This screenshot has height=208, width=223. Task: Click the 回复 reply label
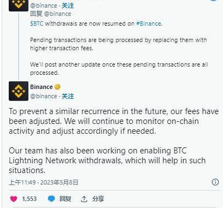tap(65, 199)
